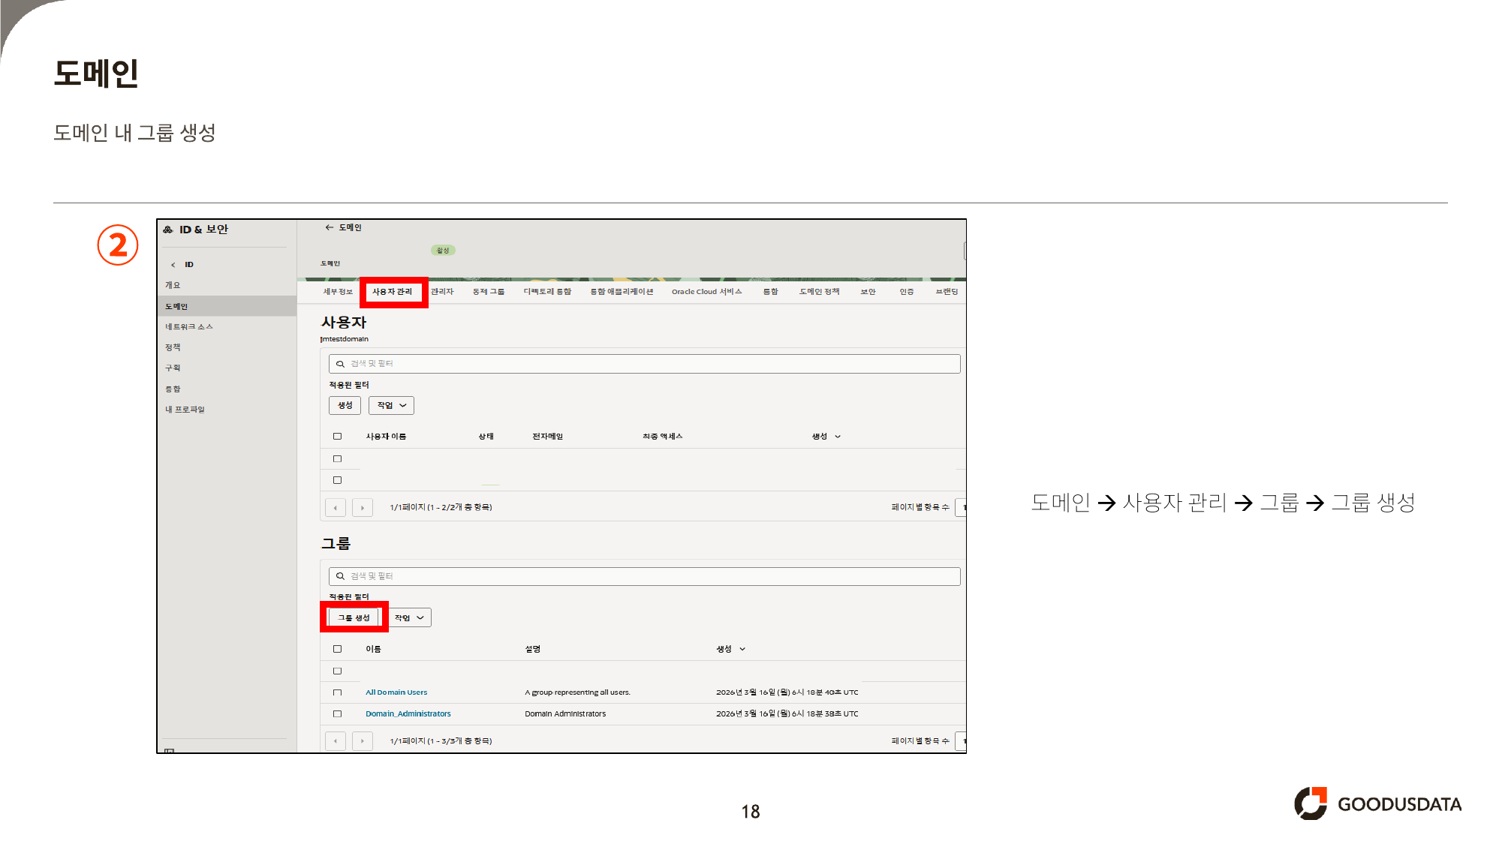Click the ID & 보안 service icon
The height and width of the screenshot is (844, 1502).
168,230
